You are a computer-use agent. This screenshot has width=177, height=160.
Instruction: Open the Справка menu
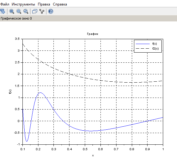pos(60,4)
